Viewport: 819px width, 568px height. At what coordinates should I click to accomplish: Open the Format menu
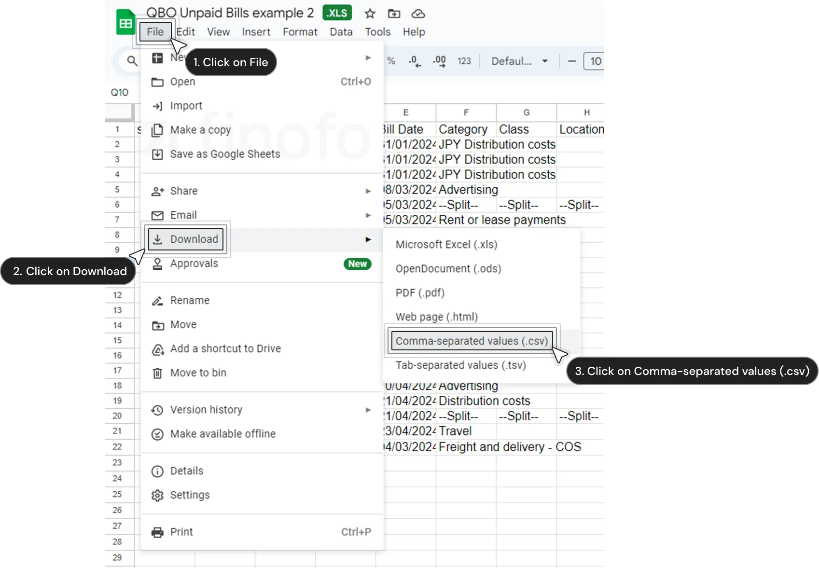point(300,32)
